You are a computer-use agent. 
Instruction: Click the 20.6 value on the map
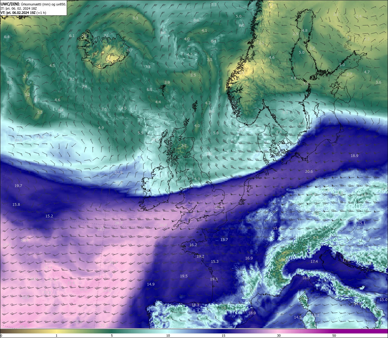(309, 172)
